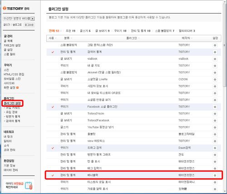This screenshot has height=194, width=227.
Task: Click gear icon in Akismet plugin row
Action: tap(215, 73)
